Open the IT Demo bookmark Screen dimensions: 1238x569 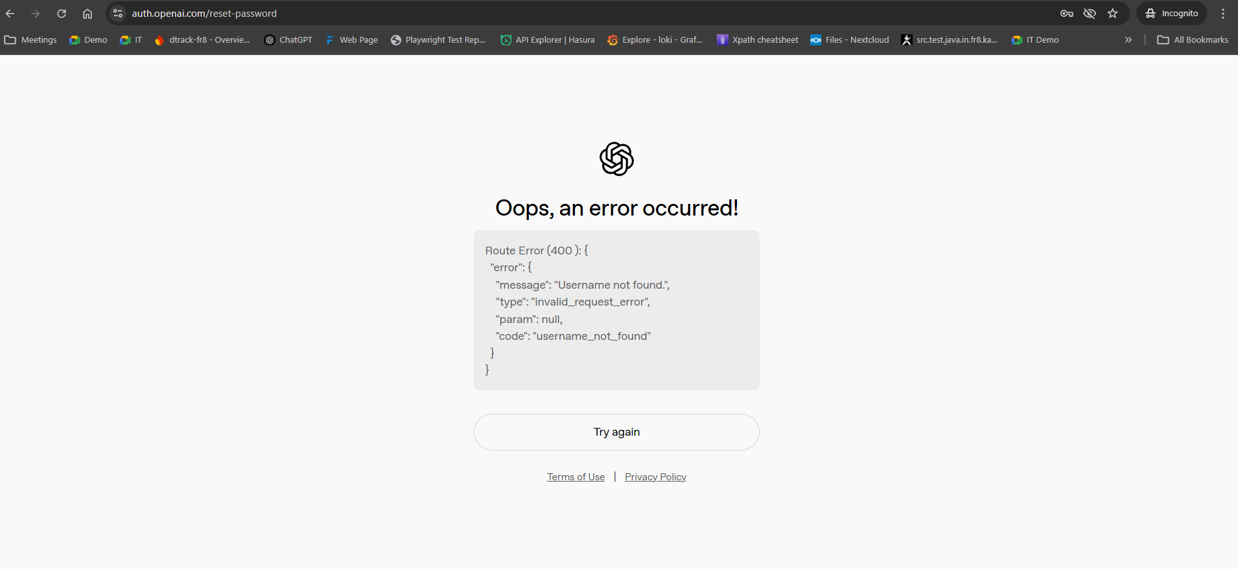point(1035,40)
